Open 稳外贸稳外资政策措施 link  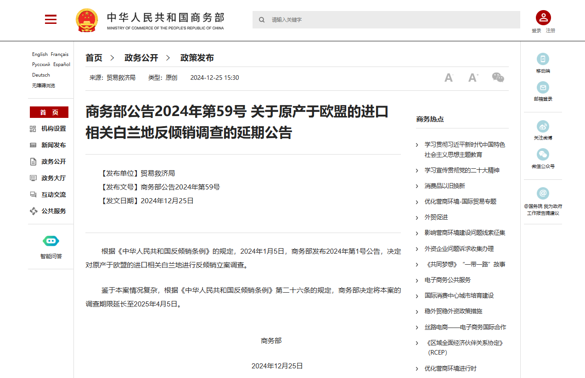[x=454, y=311]
